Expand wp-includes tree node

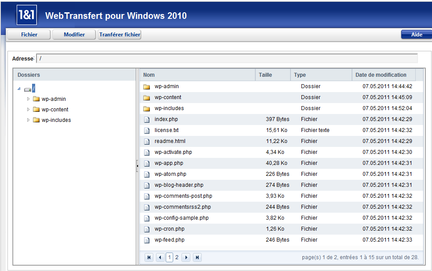click(x=29, y=120)
